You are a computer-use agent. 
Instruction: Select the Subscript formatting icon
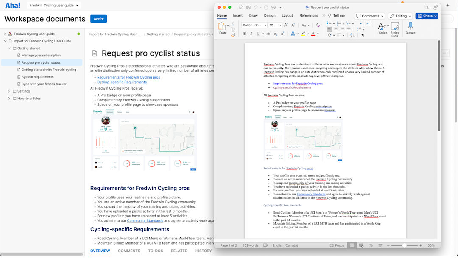(x=275, y=34)
